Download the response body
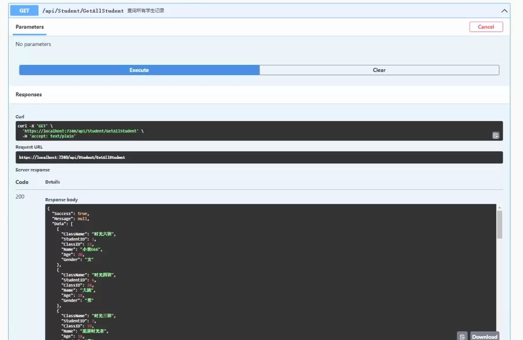Viewport: 523px width, 340px height. (485, 336)
